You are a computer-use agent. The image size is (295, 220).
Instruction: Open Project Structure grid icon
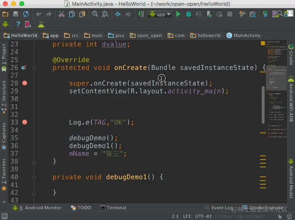253,14
